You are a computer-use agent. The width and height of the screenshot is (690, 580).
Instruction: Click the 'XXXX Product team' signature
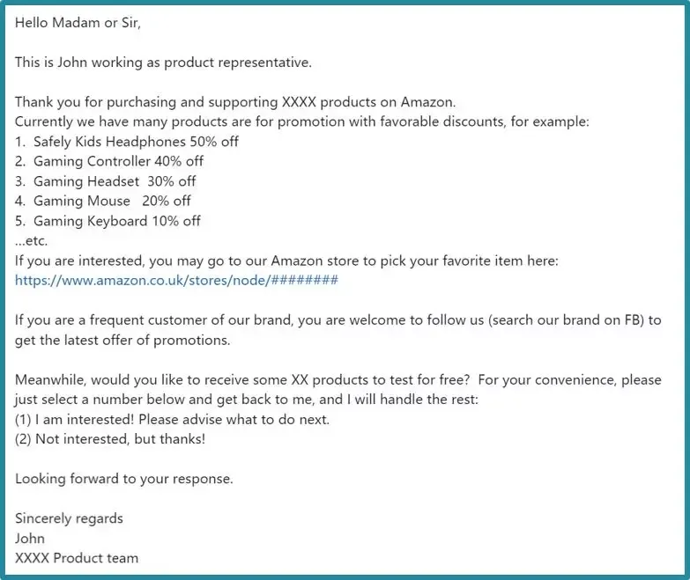(77, 558)
